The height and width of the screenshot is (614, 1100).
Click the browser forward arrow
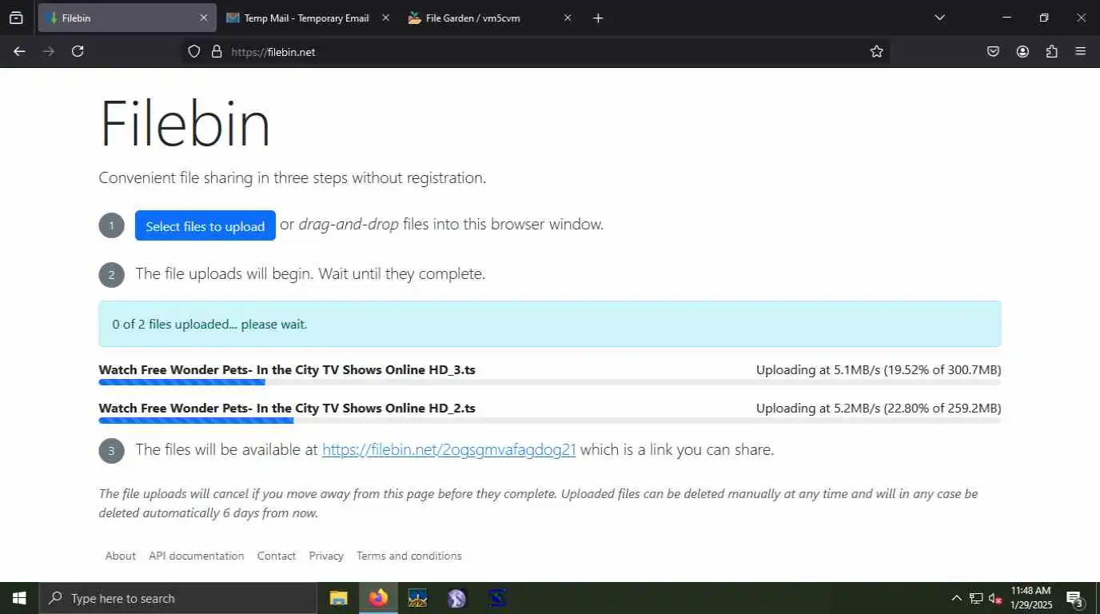(49, 51)
